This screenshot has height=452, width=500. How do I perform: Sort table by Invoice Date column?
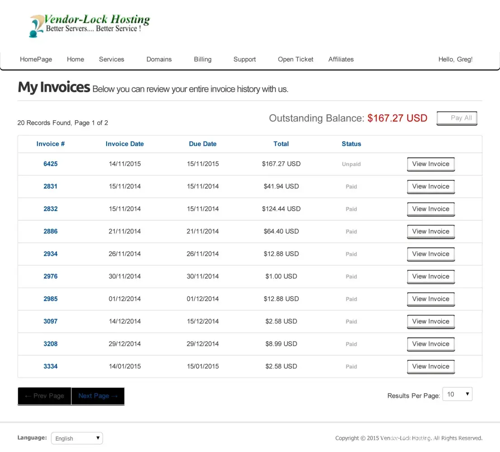[124, 144]
